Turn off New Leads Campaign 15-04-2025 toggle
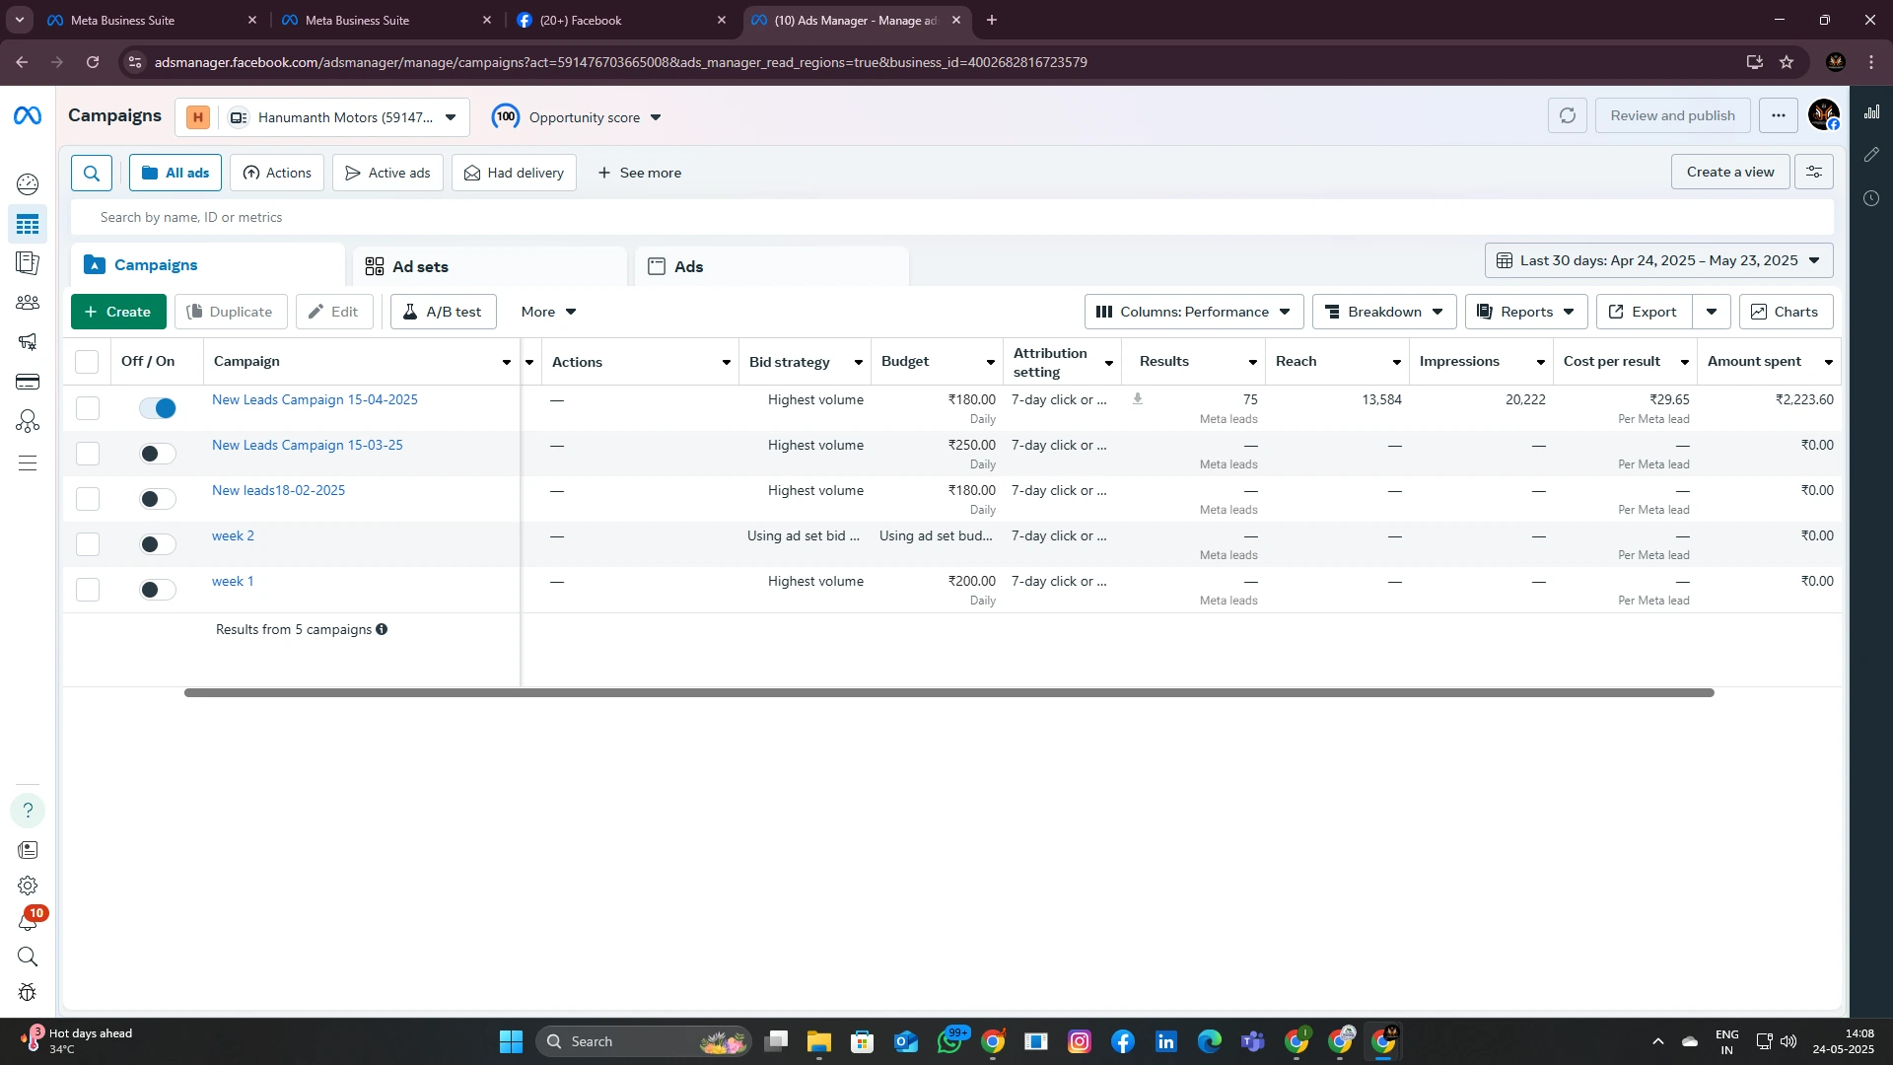The height and width of the screenshot is (1065, 1893). pos(158,408)
